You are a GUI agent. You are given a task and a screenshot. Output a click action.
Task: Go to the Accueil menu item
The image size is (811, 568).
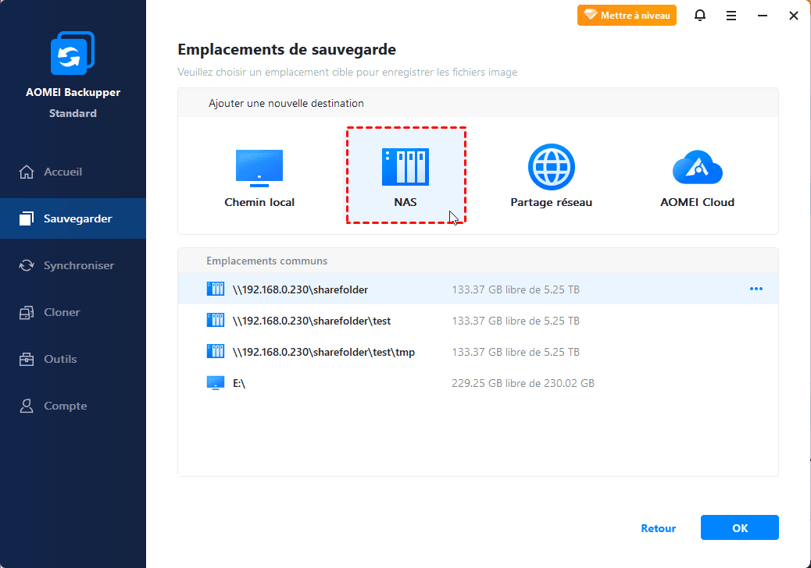click(73, 172)
